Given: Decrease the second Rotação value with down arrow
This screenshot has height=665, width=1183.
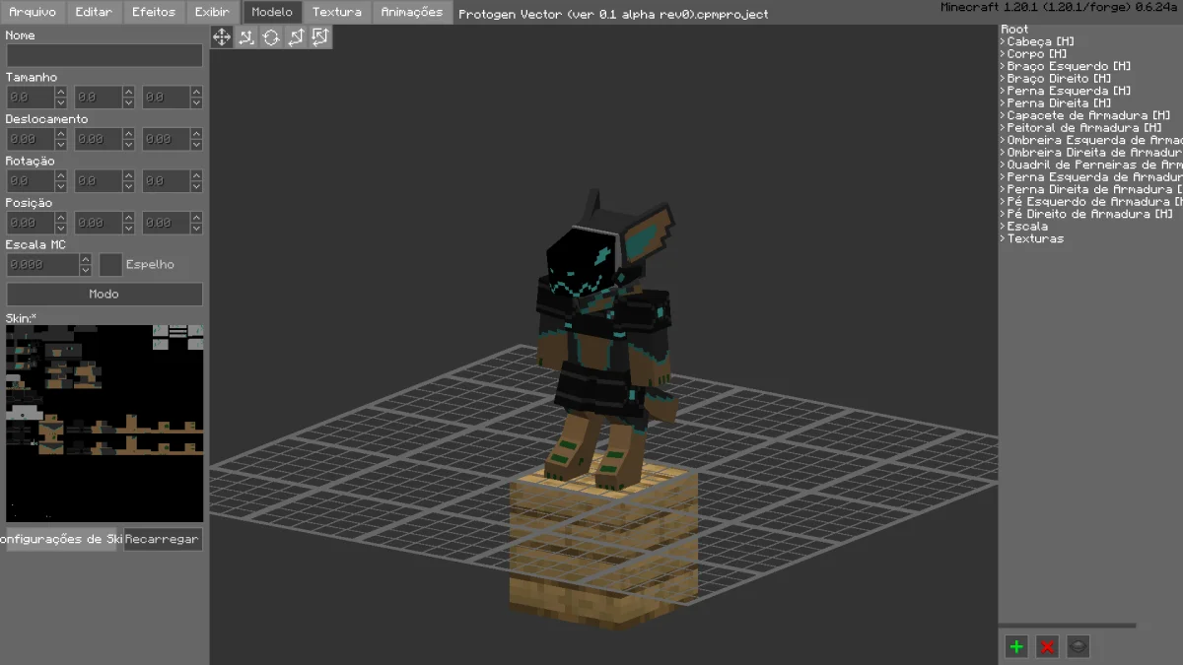Looking at the screenshot, I should [128, 187].
